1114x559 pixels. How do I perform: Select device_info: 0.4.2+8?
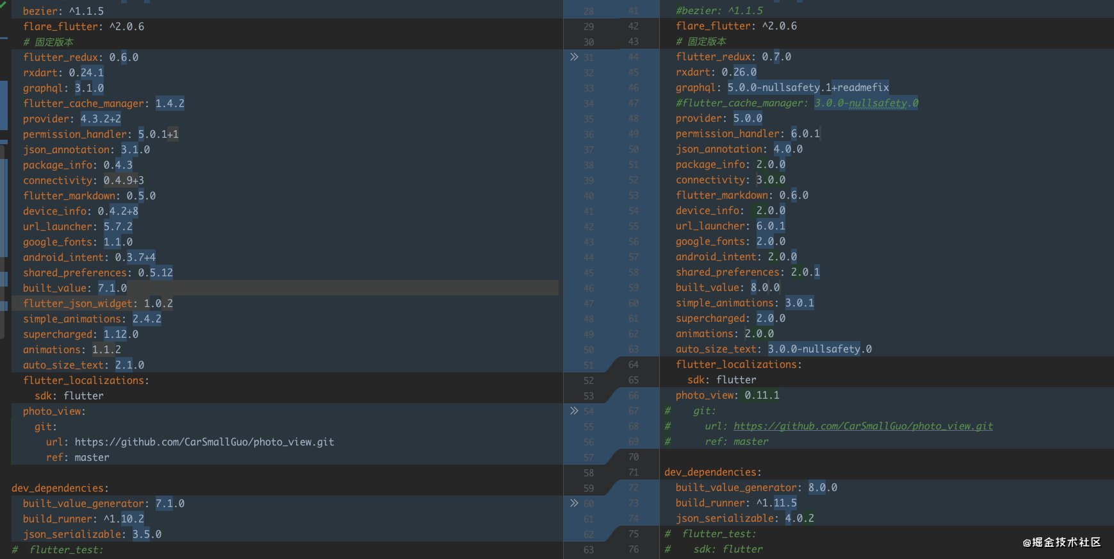click(81, 211)
